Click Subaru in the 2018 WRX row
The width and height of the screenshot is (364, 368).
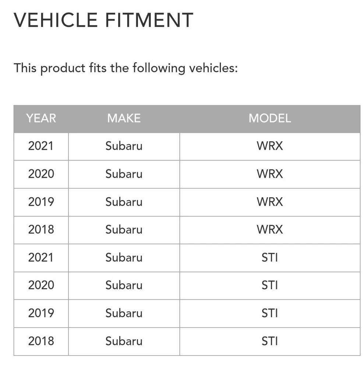click(x=124, y=230)
